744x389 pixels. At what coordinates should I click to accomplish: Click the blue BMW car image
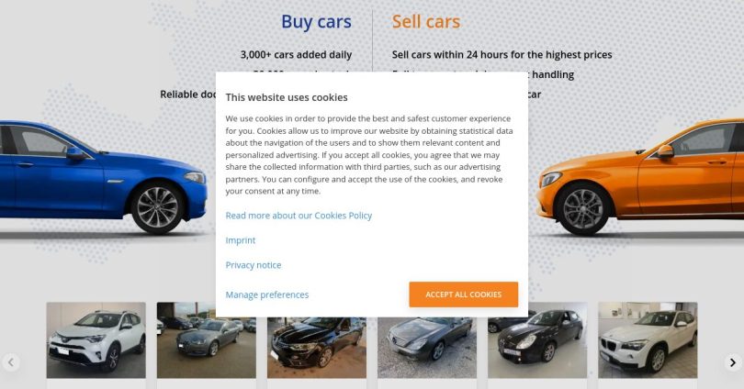[x=103, y=178]
